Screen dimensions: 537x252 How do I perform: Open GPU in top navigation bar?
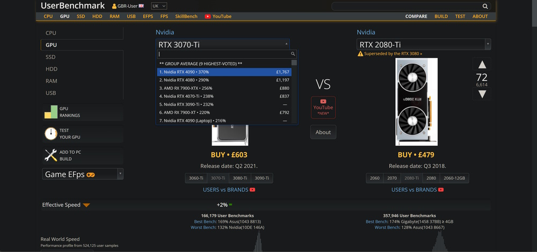(x=65, y=17)
